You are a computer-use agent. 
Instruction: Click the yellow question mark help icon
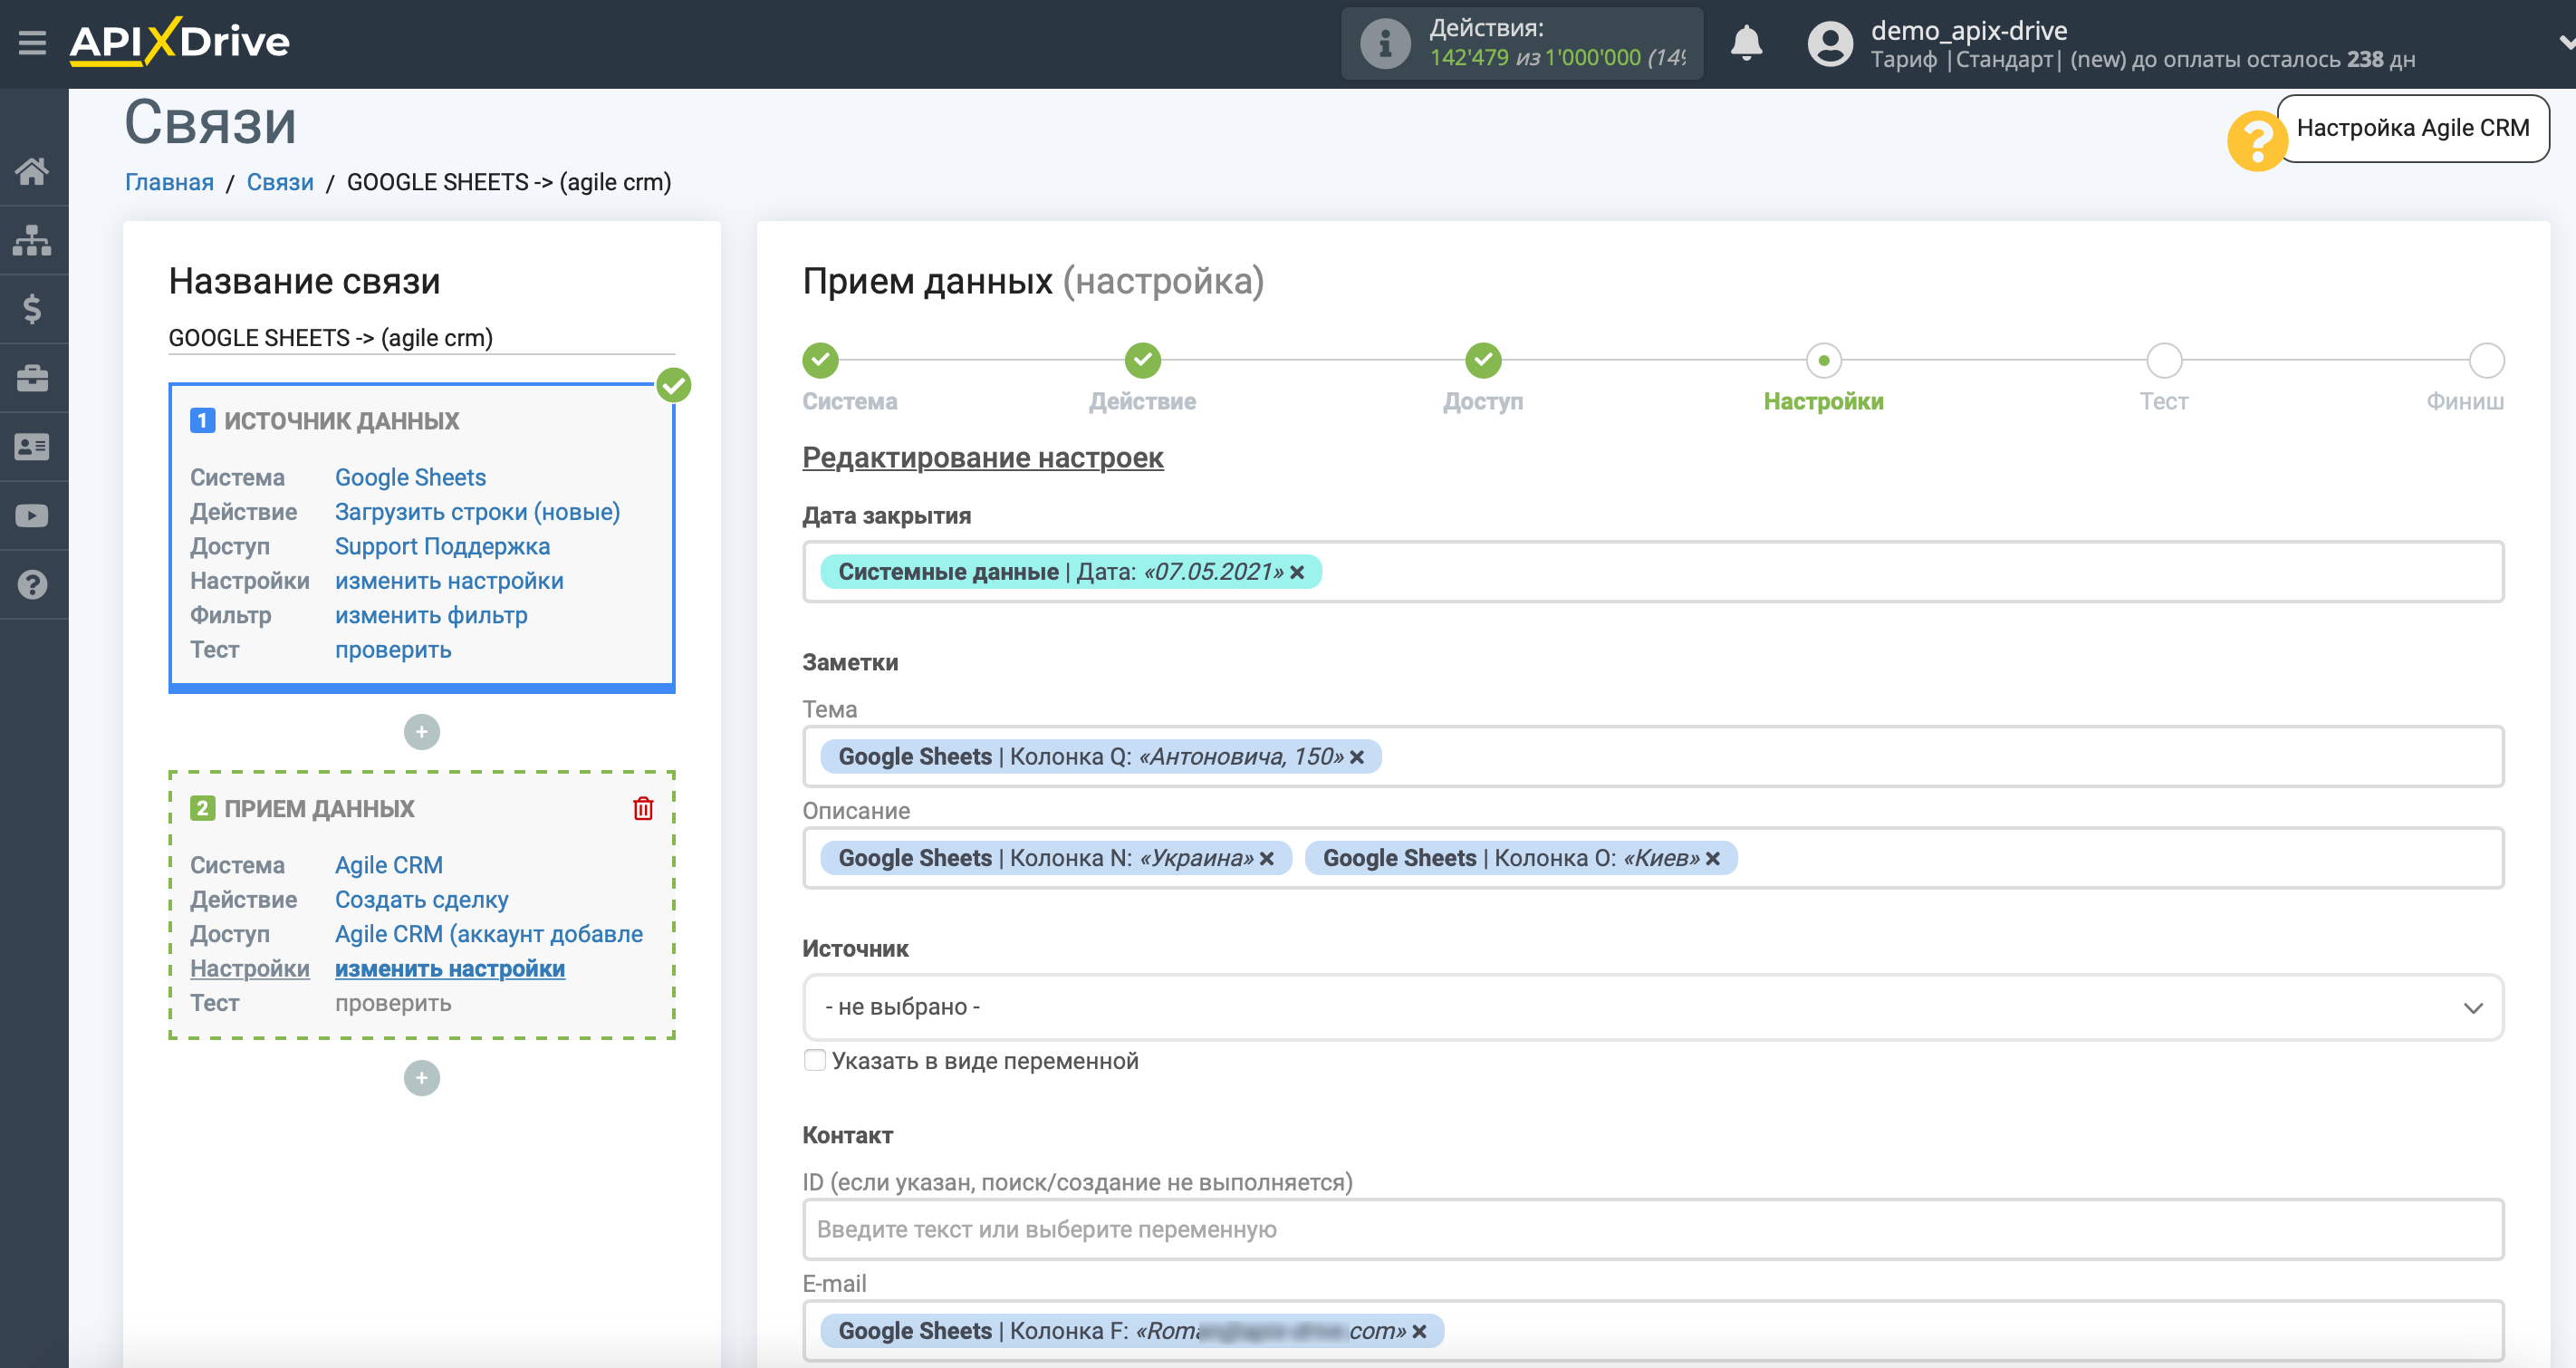click(2256, 141)
